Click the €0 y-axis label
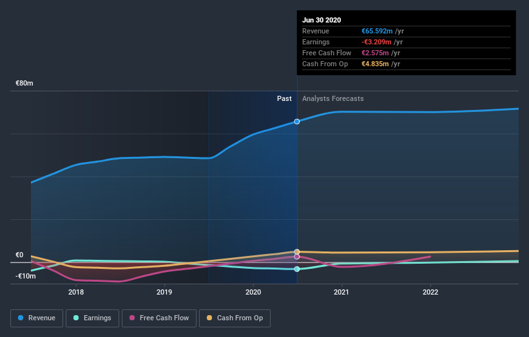Viewport: 529px width, 337px height. coord(19,255)
